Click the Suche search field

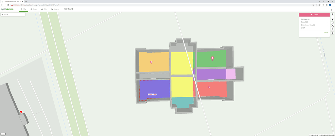click(x=14, y=14)
